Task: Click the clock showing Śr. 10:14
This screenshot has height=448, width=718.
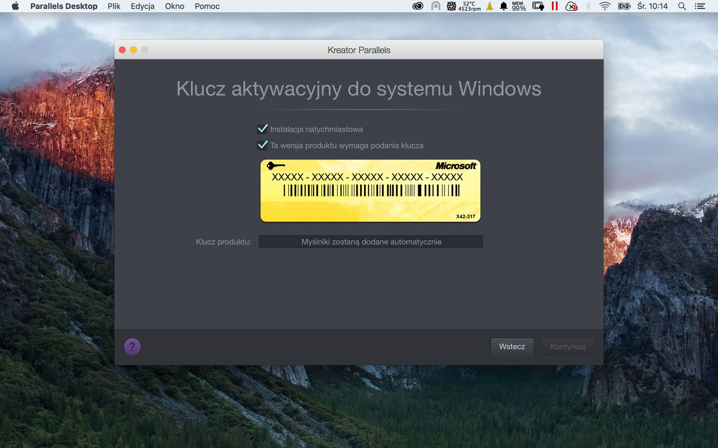Action: pyautogui.click(x=652, y=6)
